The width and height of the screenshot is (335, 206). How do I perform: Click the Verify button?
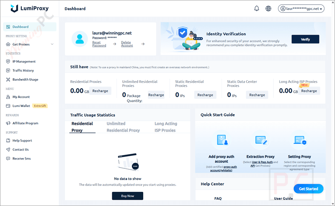305,39
